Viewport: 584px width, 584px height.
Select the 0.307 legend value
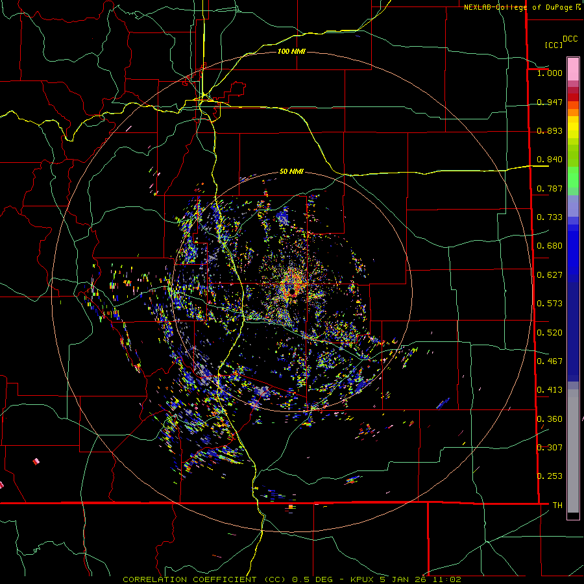550,447
